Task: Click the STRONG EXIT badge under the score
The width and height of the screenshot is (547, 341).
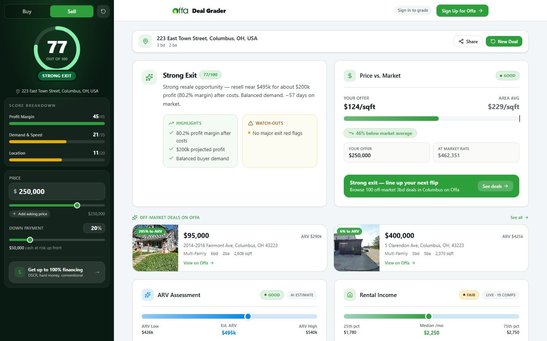Action: coord(57,76)
